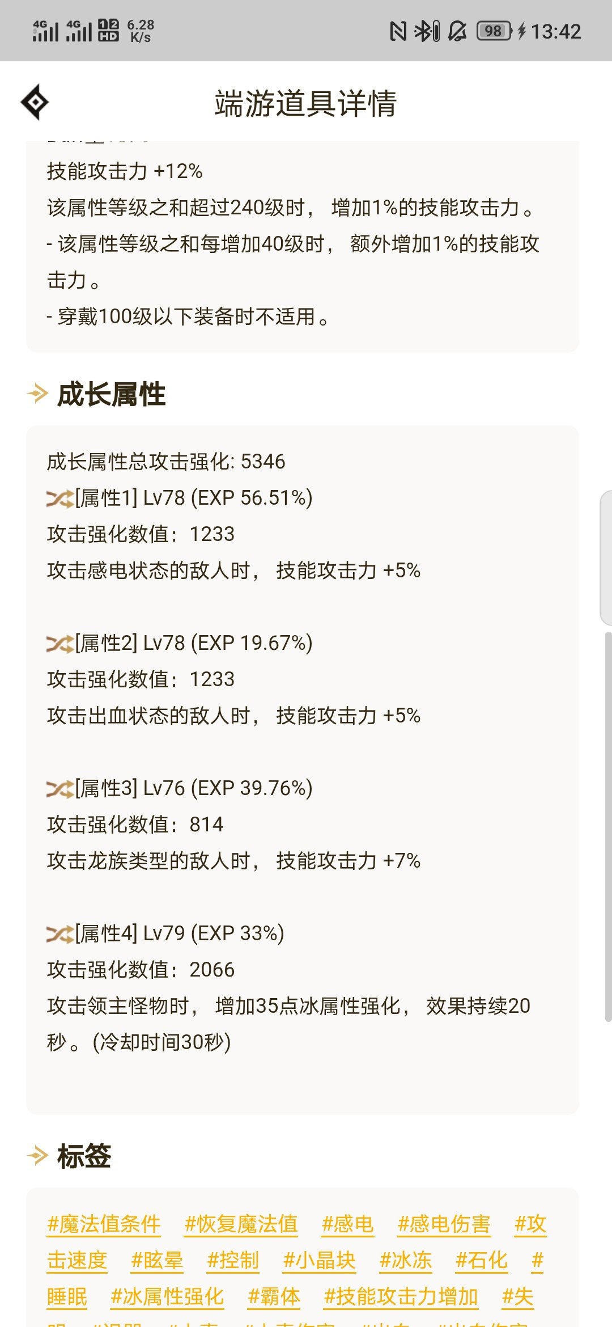Image resolution: width=612 pixels, height=1327 pixels.
Task: Open the #冰属性强化 tag
Action: (x=167, y=1297)
